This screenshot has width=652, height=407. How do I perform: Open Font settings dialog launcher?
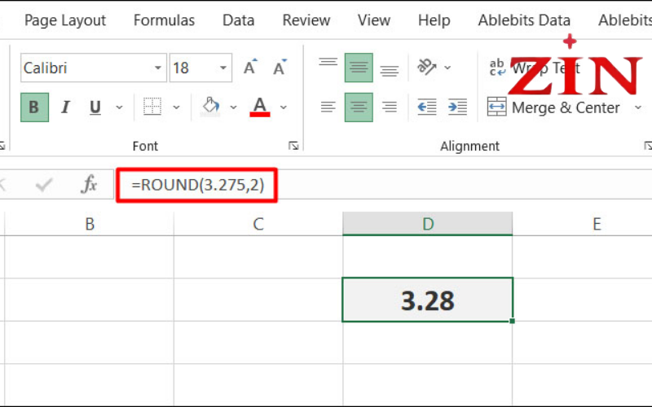point(293,146)
